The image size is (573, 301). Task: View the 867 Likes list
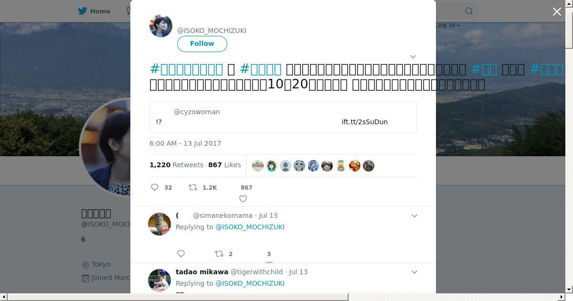click(224, 164)
